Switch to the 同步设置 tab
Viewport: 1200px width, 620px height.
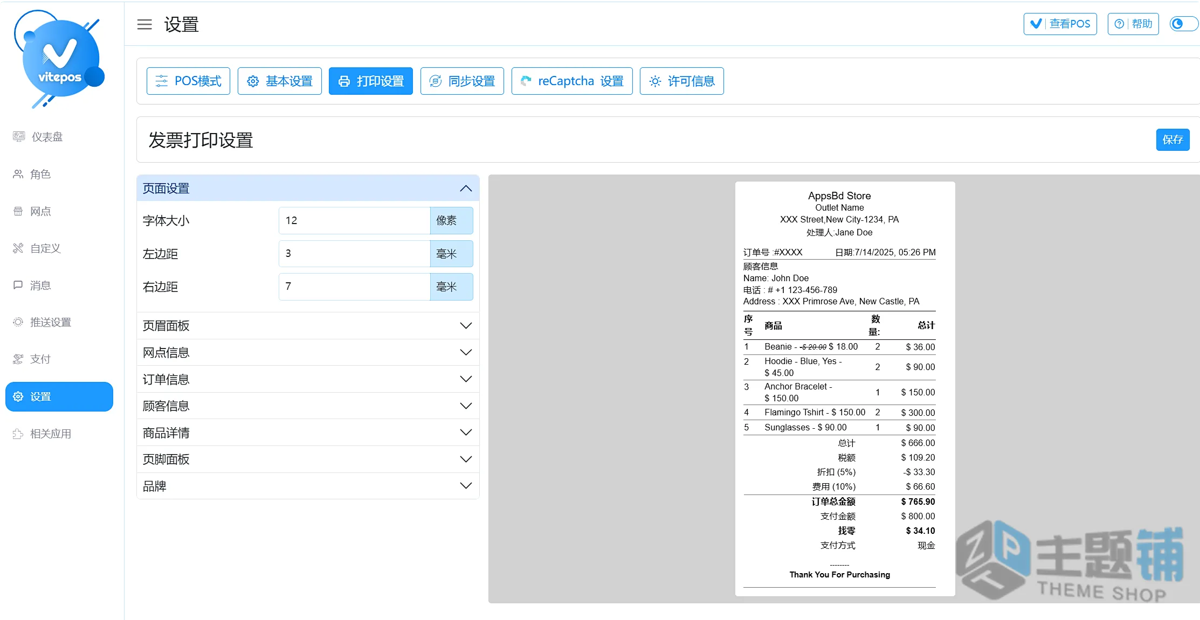pyautogui.click(x=462, y=81)
